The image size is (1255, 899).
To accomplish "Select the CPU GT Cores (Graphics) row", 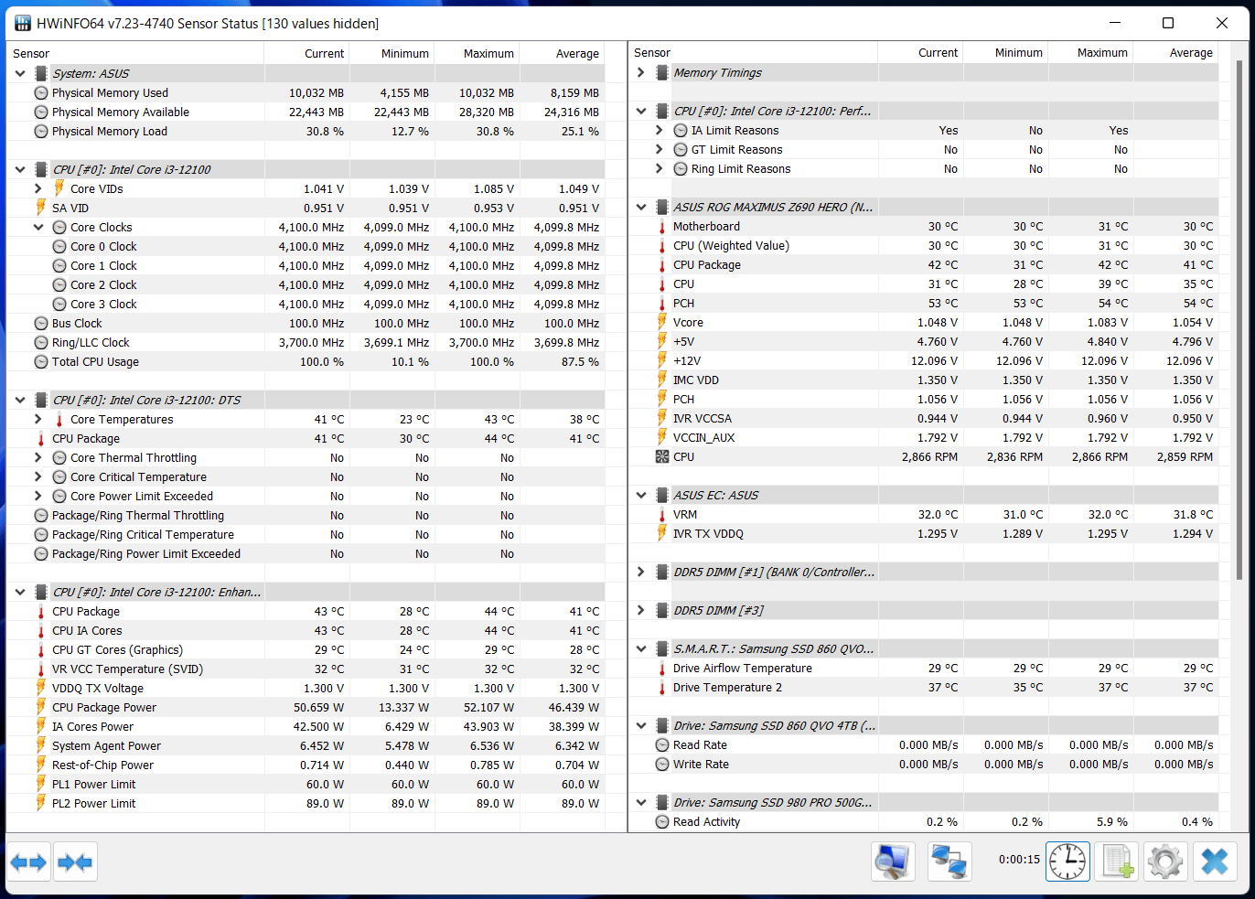I will (306, 649).
